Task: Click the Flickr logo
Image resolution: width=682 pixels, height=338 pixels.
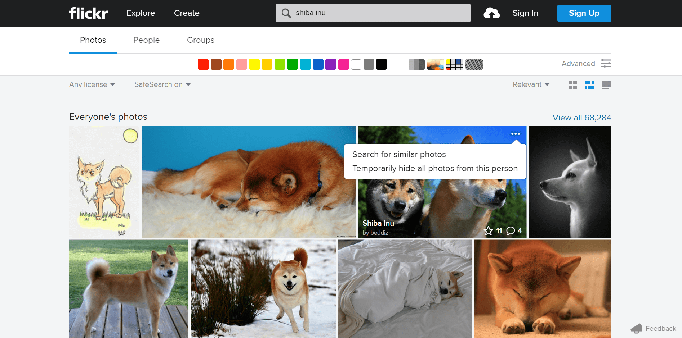Action: (89, 13)
